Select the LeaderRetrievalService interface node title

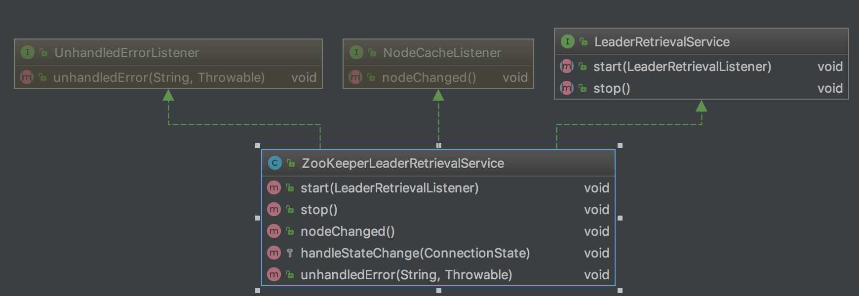[x=662, y=42]
